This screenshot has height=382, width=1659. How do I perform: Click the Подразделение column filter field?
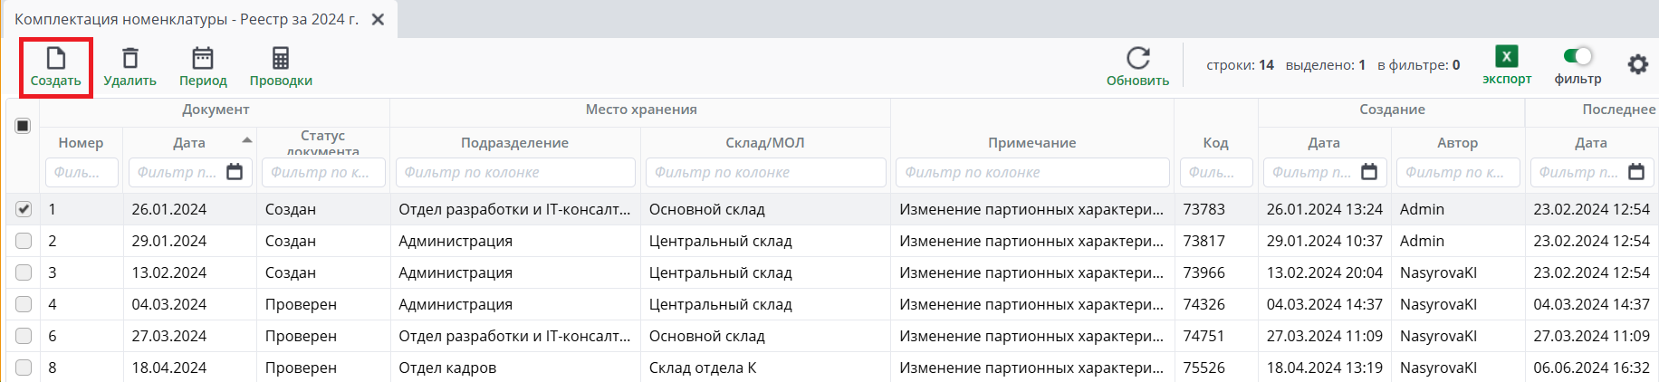tap(514, 172)
